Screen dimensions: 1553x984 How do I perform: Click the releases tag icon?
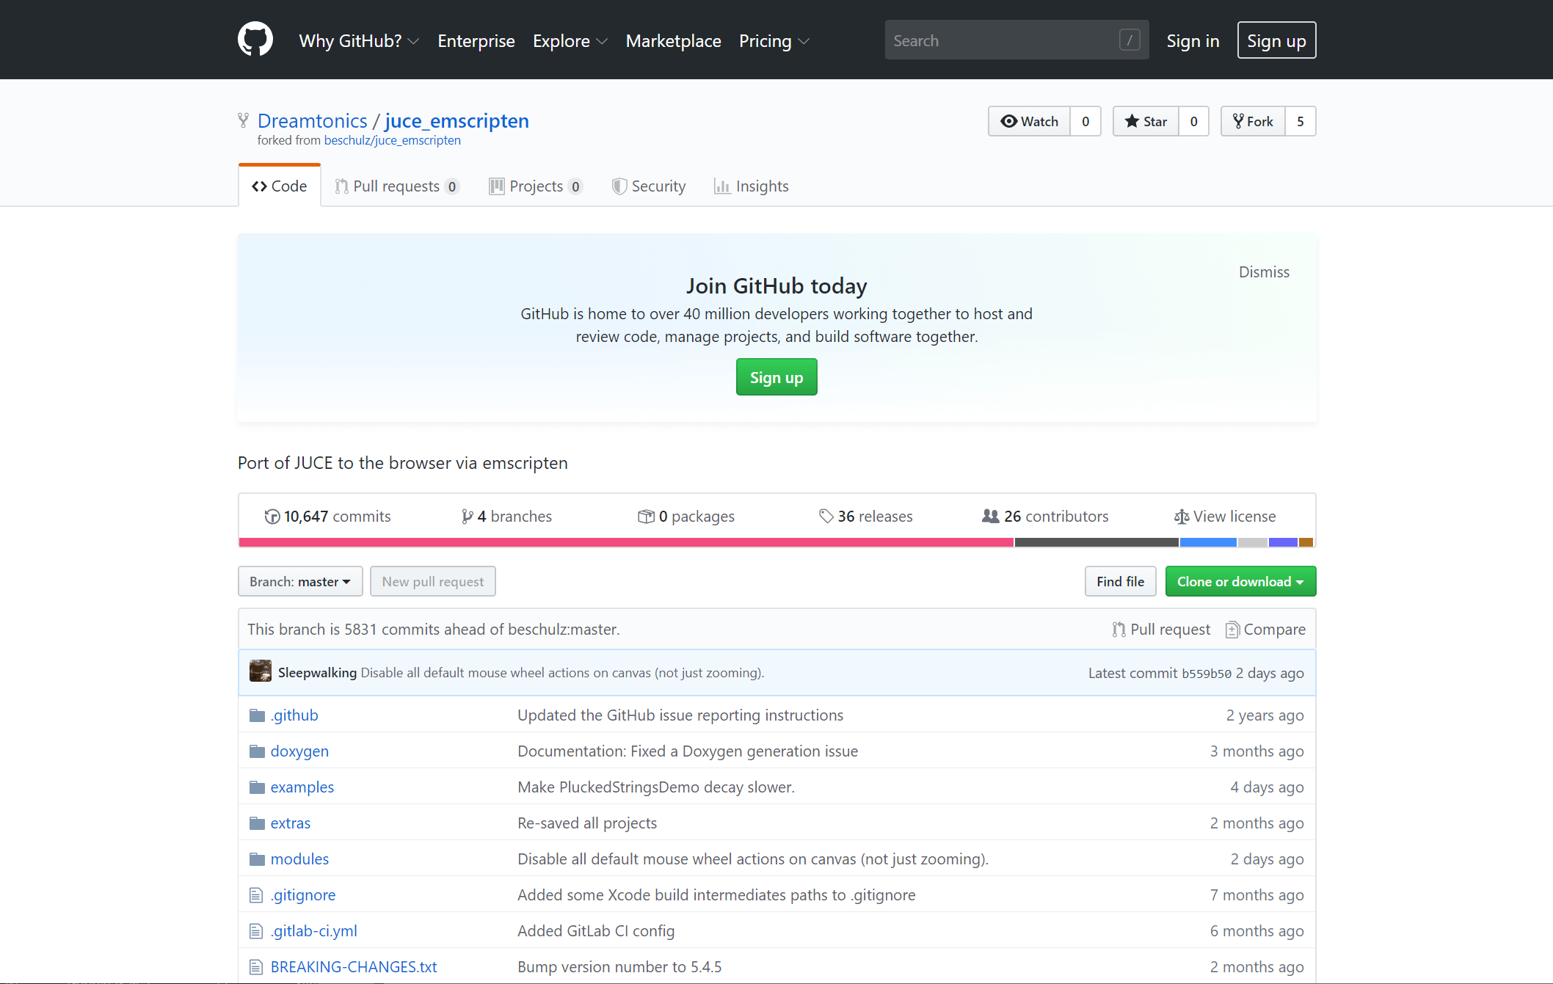click(826, 517)
